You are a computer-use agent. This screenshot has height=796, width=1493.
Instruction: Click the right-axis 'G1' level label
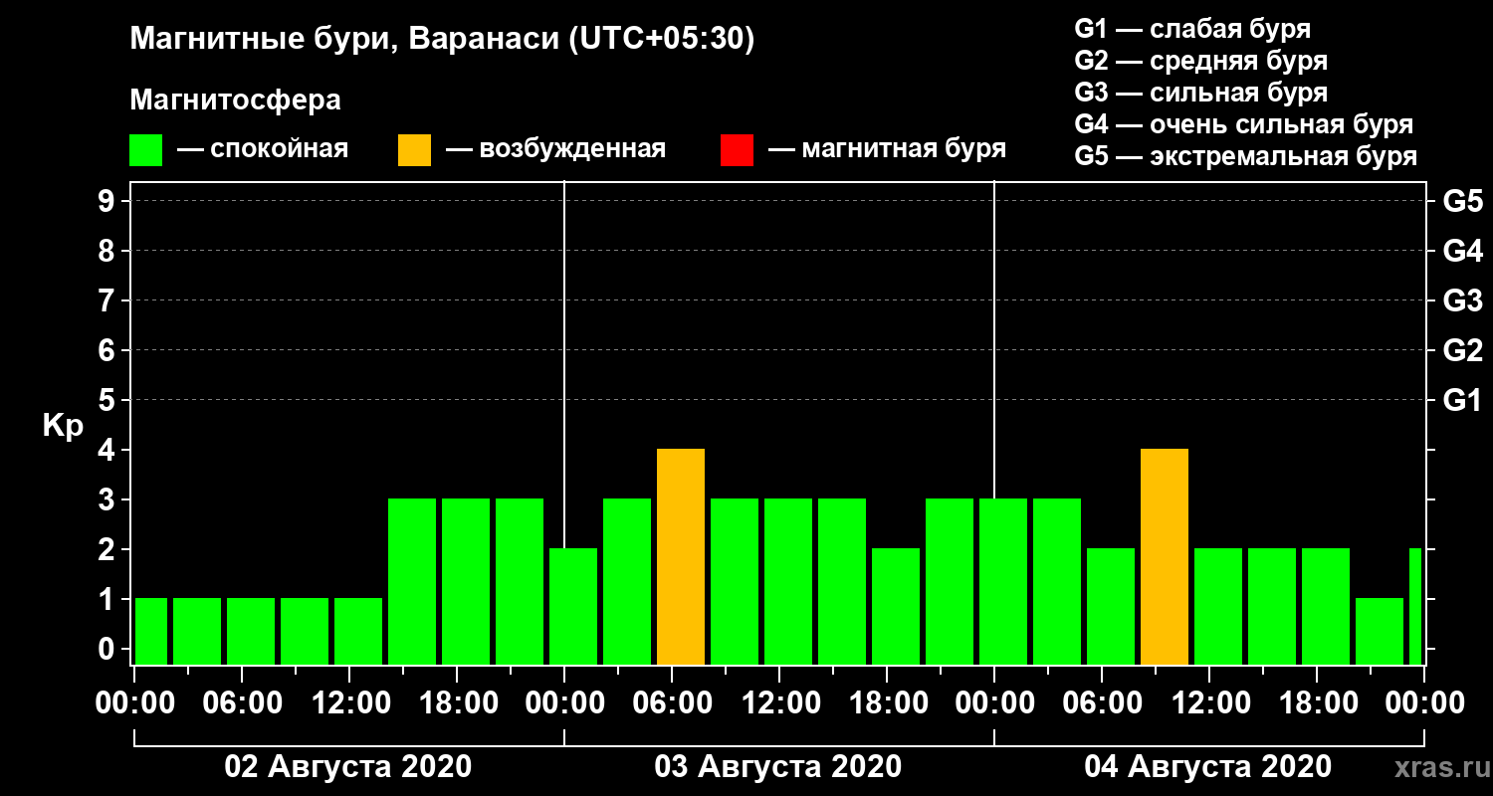point(1462,401)
